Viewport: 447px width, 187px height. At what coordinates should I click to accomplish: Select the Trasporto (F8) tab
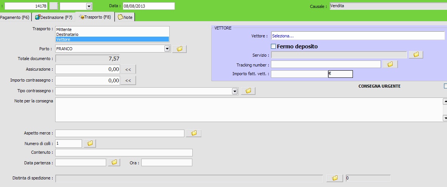tap(95, 17)
